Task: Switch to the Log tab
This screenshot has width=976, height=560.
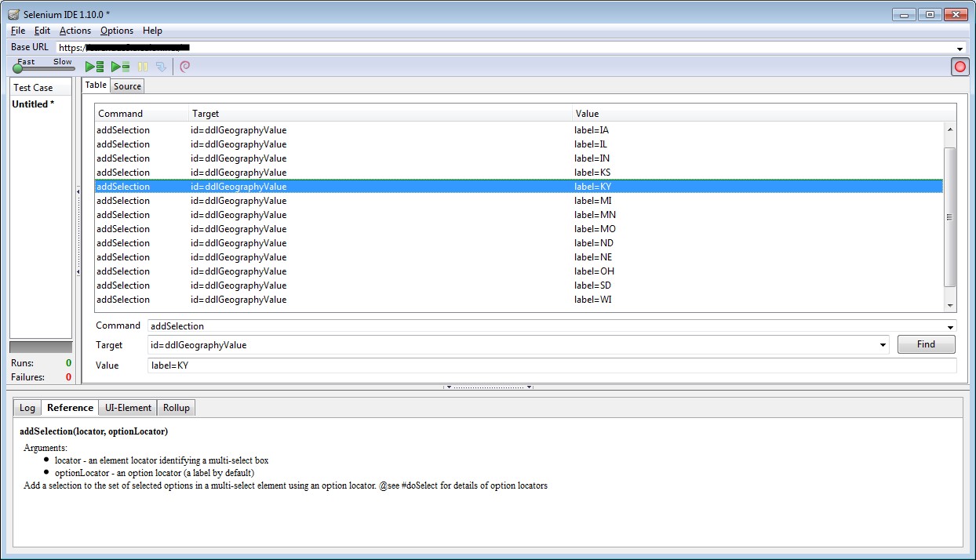Action: point(27,408)
